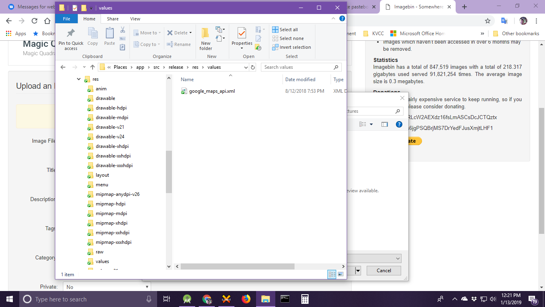Go up one folder level
Image resolution: width=545 pixels, height=307 pixels.
click(93, 67)
